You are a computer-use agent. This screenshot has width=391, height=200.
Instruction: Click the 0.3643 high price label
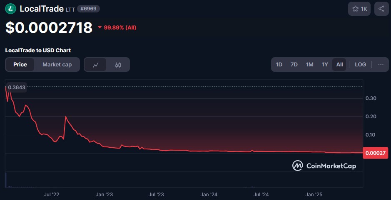17,88
